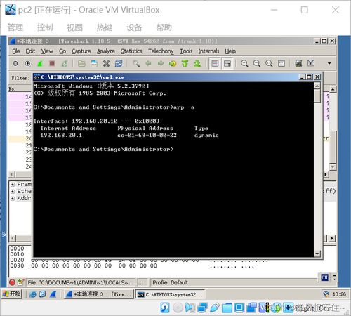Expand the Frame tree row
The width and height of the screenshot is (351, 316).
(x=13, y=185)
